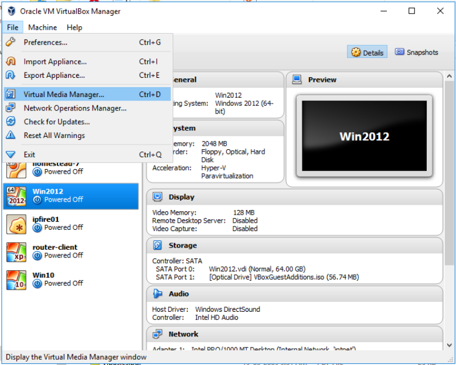Open the File menu
Screen dimensions: 456x365
pyautogui.click(x=12, y=27)
